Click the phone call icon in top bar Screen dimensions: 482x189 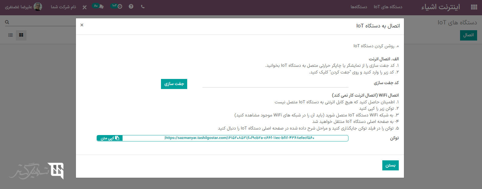[143, 7]
